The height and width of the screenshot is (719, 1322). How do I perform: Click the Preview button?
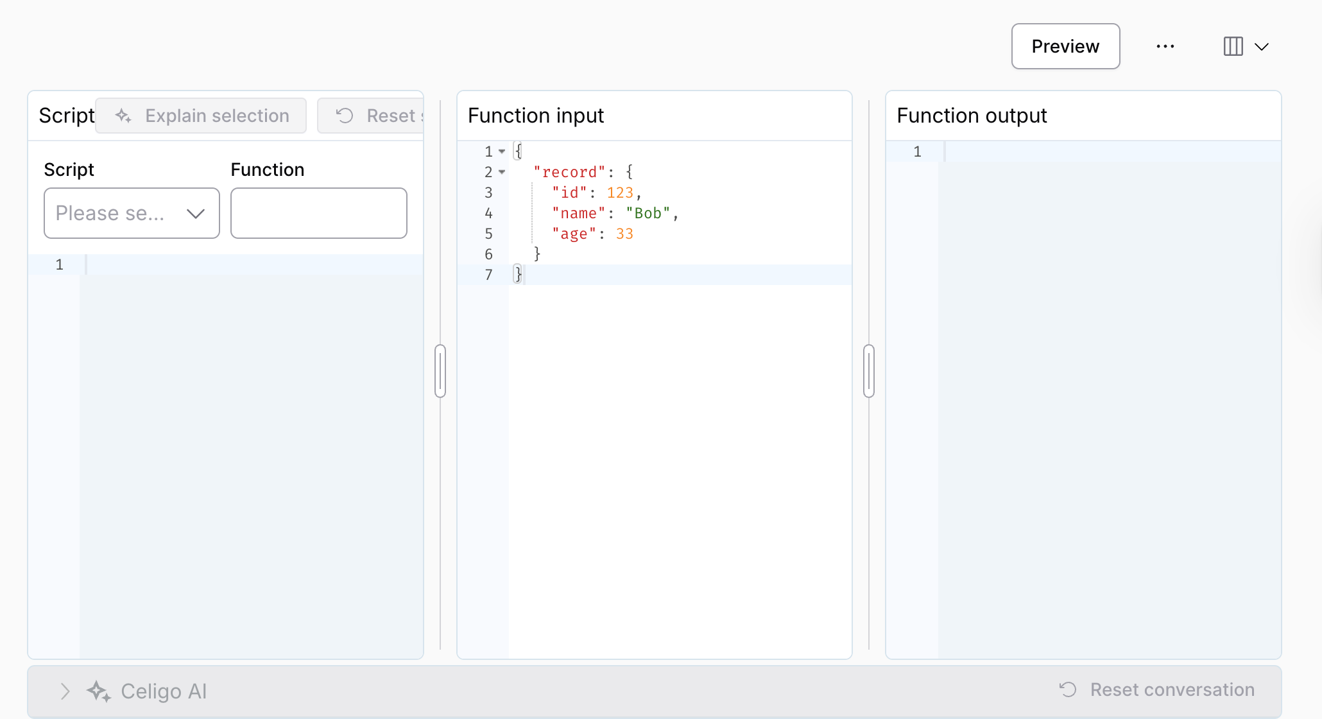click(x=1065, y=46)
